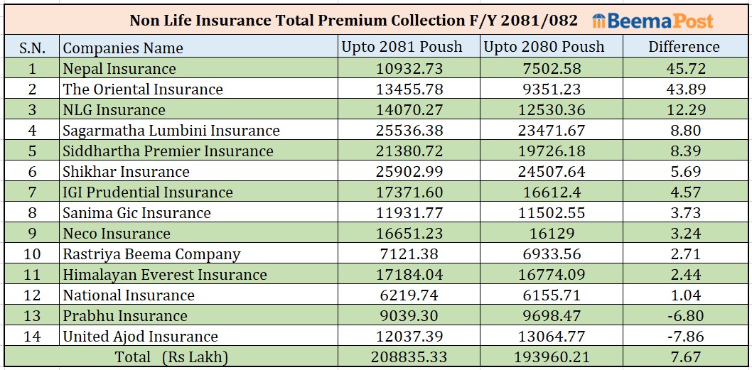Select Sagarmatha Lumbini Insurance cell

pos(171,131)
